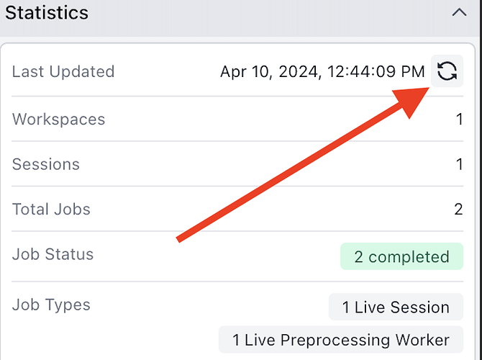Click the 1 Live Session tag
Image resolution: width=482 pixels, height=360 pixels.
pyautogui.click(x=396, y=307)
